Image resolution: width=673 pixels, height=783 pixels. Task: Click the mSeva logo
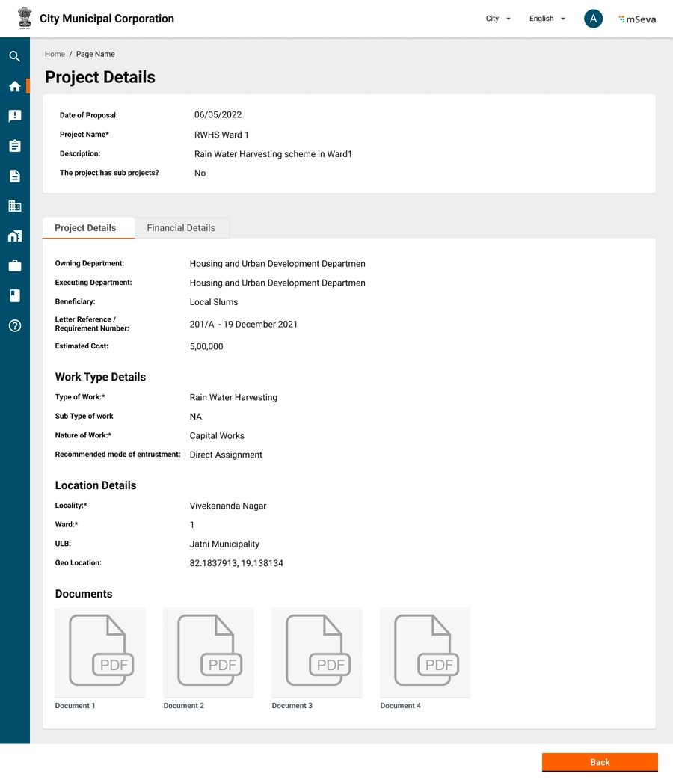[x=637, y=19]
